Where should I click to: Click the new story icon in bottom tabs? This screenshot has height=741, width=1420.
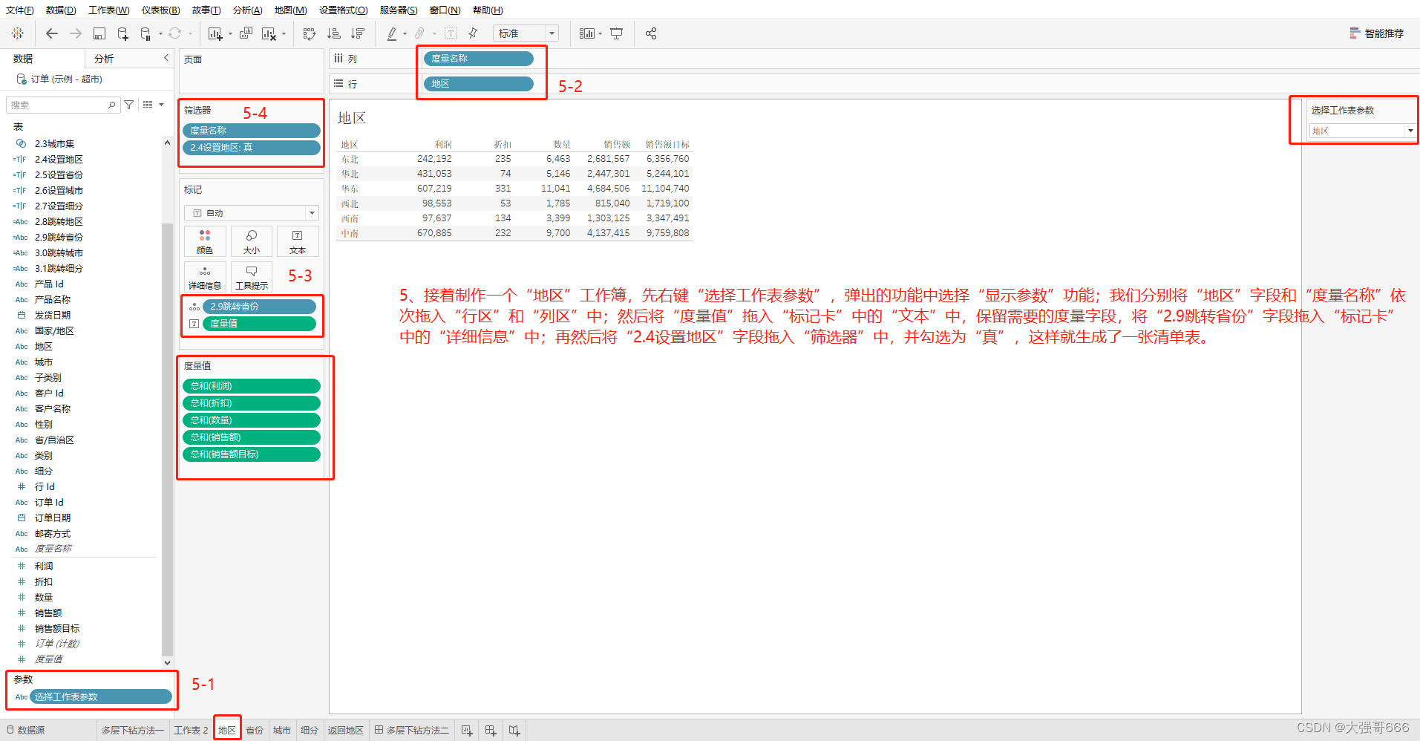point(514,731)
